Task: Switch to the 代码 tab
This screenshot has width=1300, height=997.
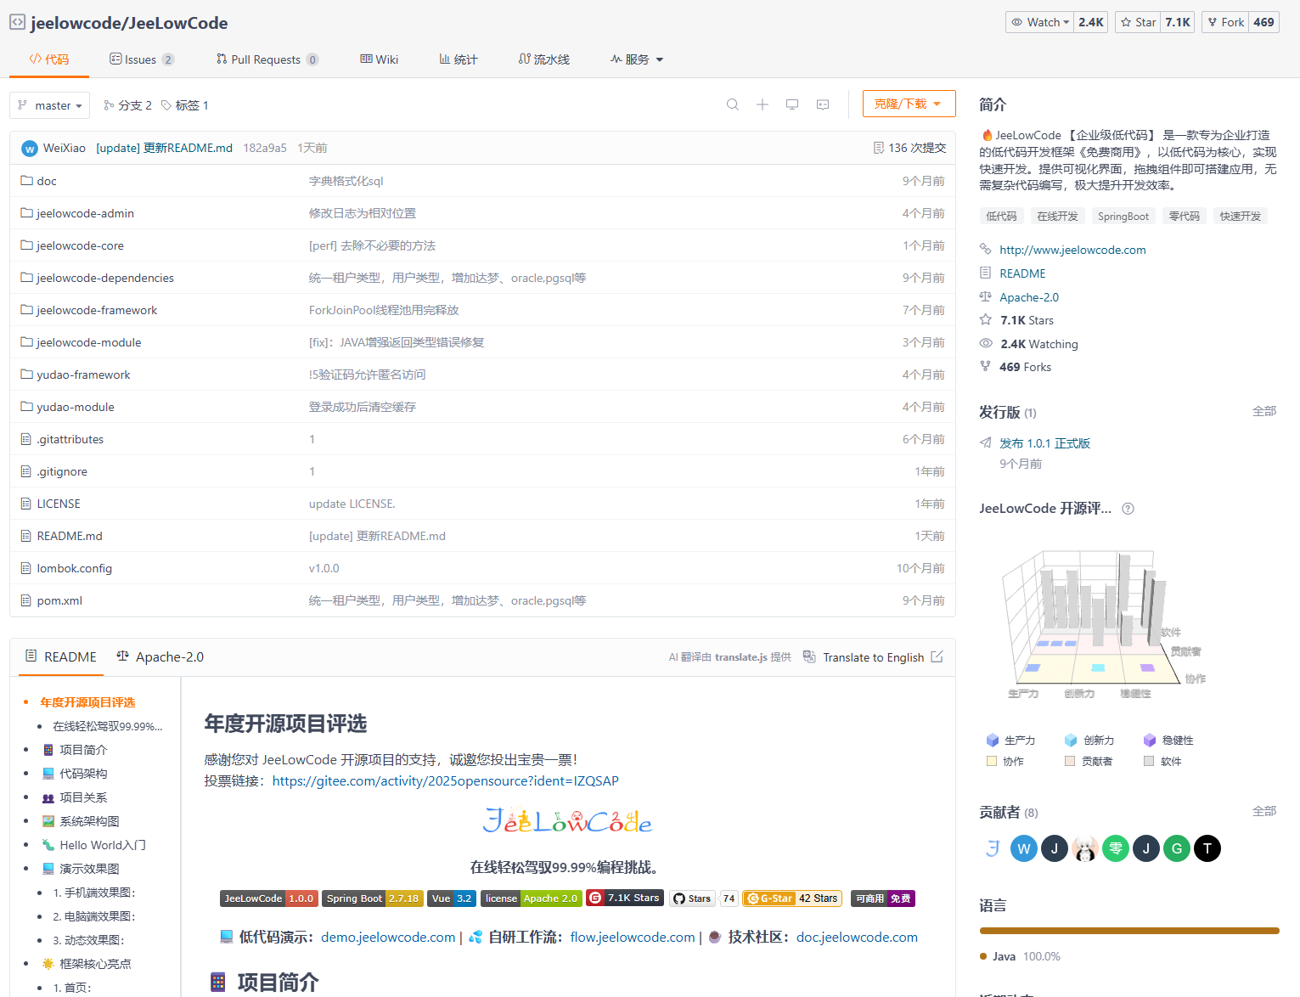Action: [x=49, y=59]
